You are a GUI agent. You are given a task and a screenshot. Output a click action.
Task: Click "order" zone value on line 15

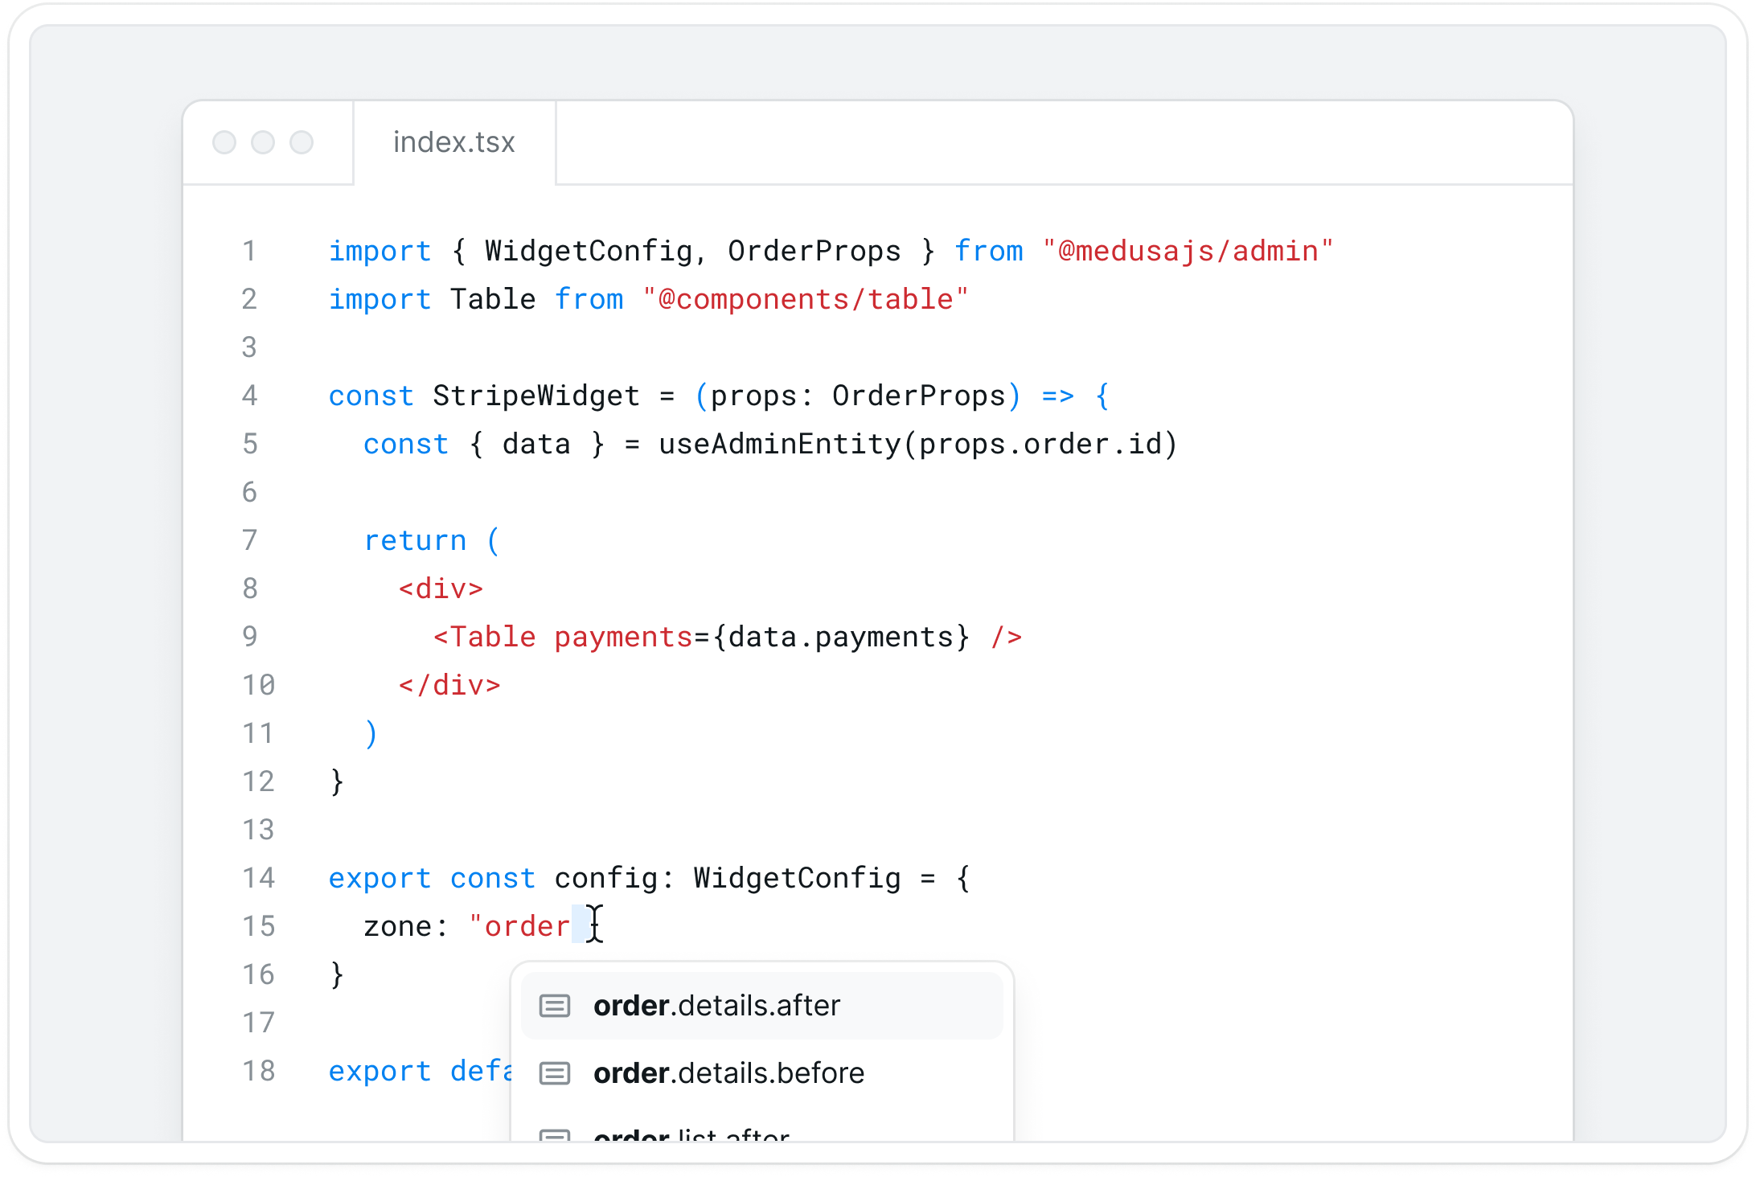pos(520,926)
